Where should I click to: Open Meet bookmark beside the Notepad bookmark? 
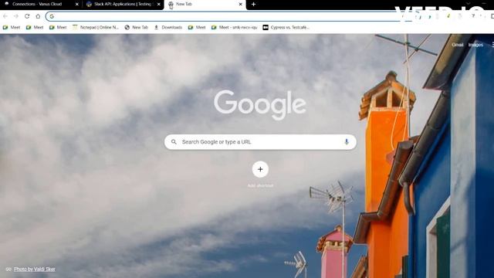58,28
